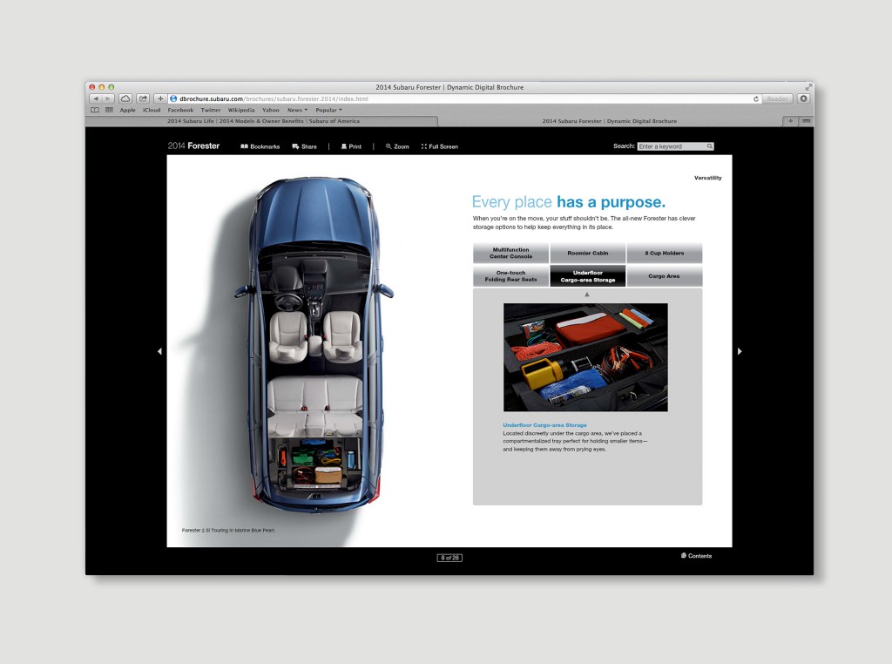Select the Underfloor Cargo-area Storage tab

click(588, 276)
